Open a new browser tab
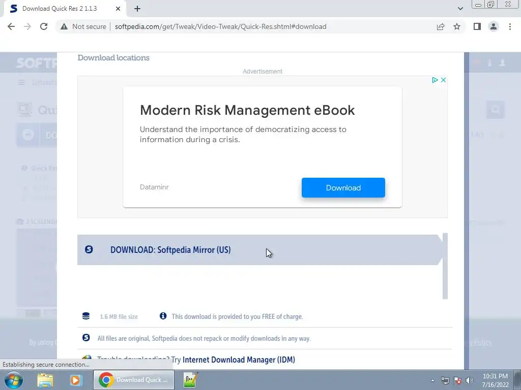521x390 pixels. (x=137, y=9)
